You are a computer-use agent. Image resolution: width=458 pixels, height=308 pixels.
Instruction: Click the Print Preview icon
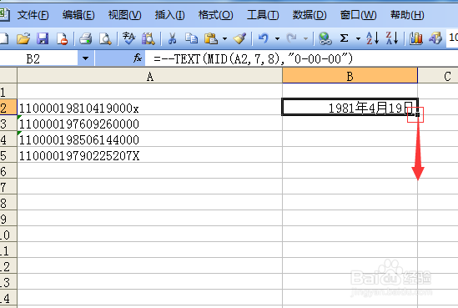(105, 38)
